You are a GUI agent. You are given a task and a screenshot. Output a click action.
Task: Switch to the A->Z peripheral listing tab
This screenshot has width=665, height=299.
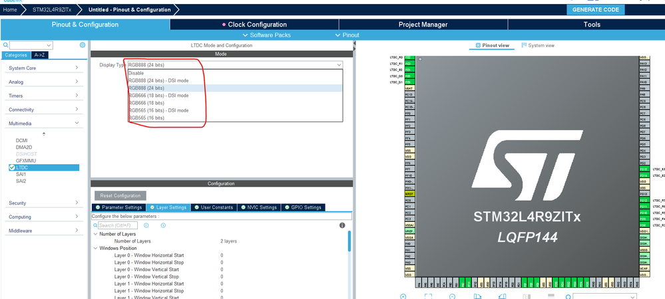pyautogui.click(x=39, y=55)
